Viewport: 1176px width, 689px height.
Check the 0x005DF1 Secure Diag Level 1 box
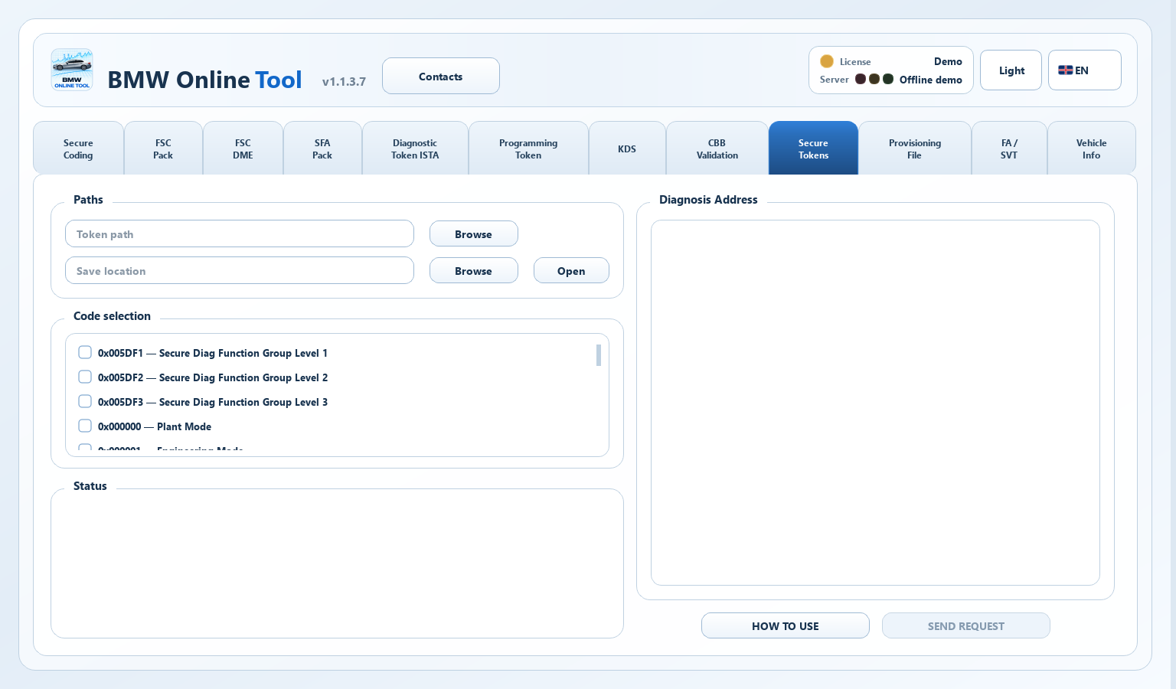[85, 352]
